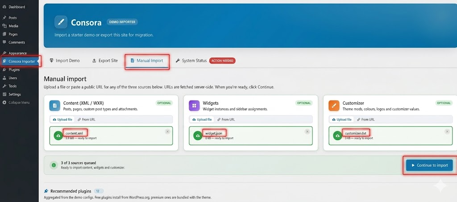
Task: Click the Recommended plugins plug icon
Action: [46, 191]
